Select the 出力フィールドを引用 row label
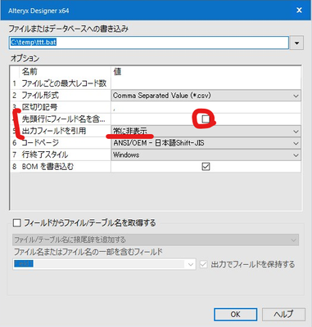 54,131
